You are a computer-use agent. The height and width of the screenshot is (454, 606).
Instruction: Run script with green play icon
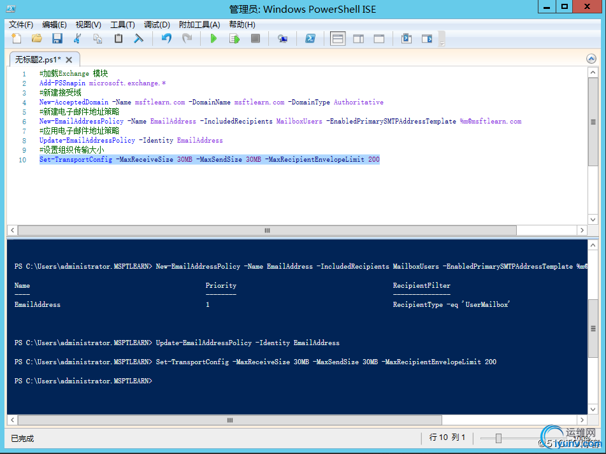[x=213, y=38]
